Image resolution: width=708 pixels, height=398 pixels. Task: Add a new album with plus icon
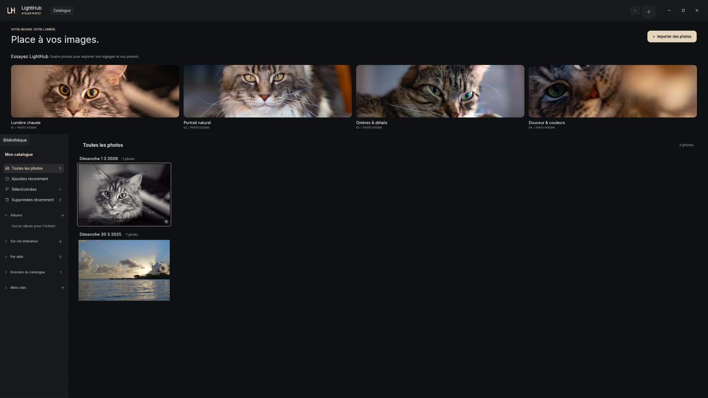(x=63, y=215)
